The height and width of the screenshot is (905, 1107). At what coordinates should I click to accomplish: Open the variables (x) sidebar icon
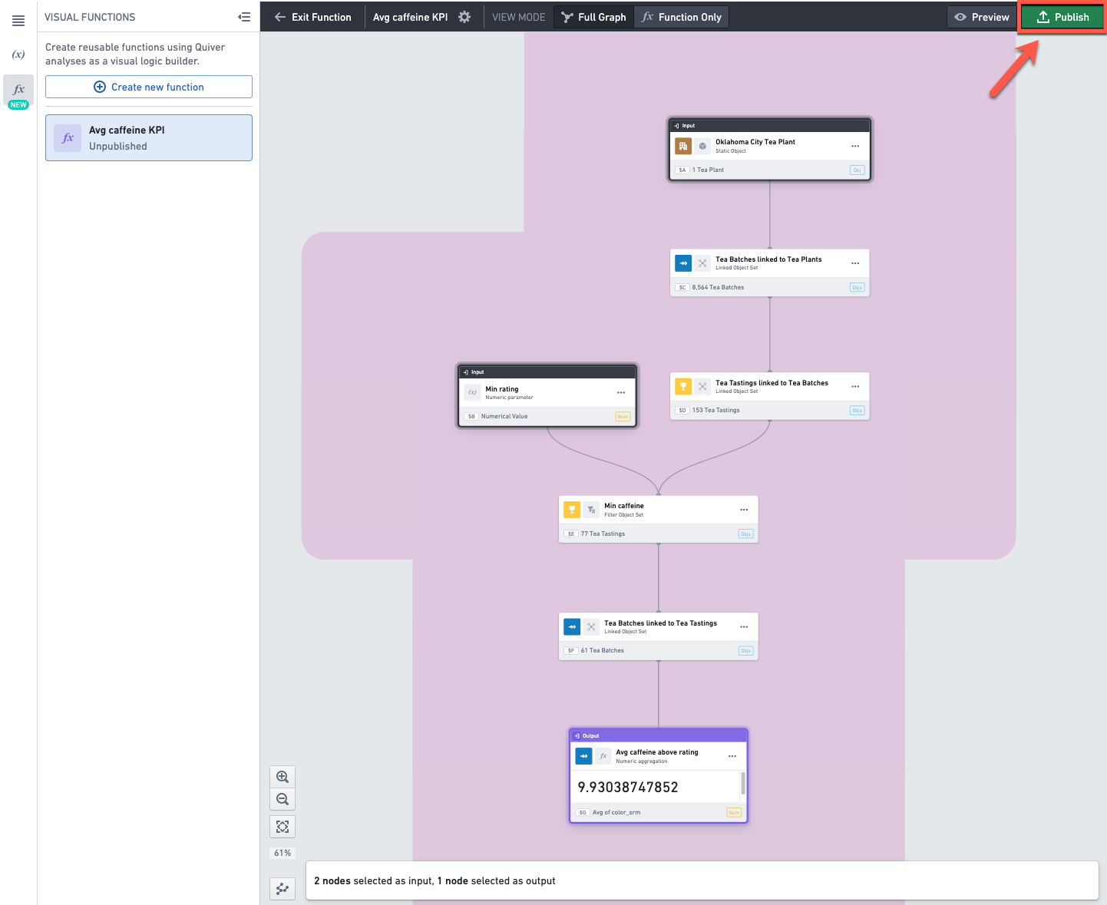tap(18, 54)
